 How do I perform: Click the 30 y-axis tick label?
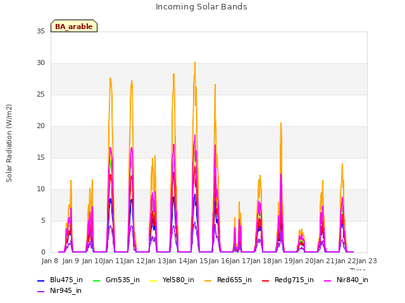40,63
